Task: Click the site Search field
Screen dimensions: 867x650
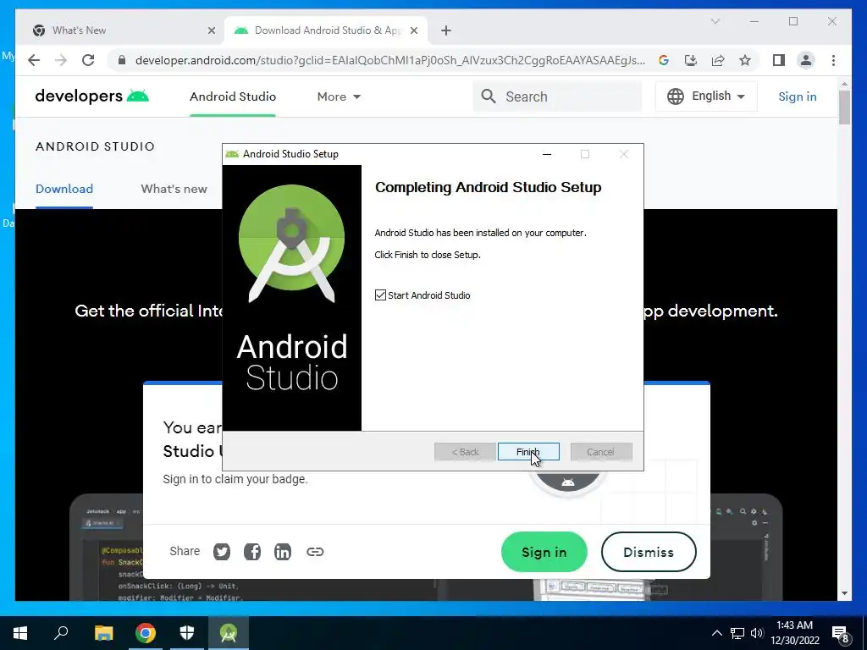Action: tap(557, 96)
